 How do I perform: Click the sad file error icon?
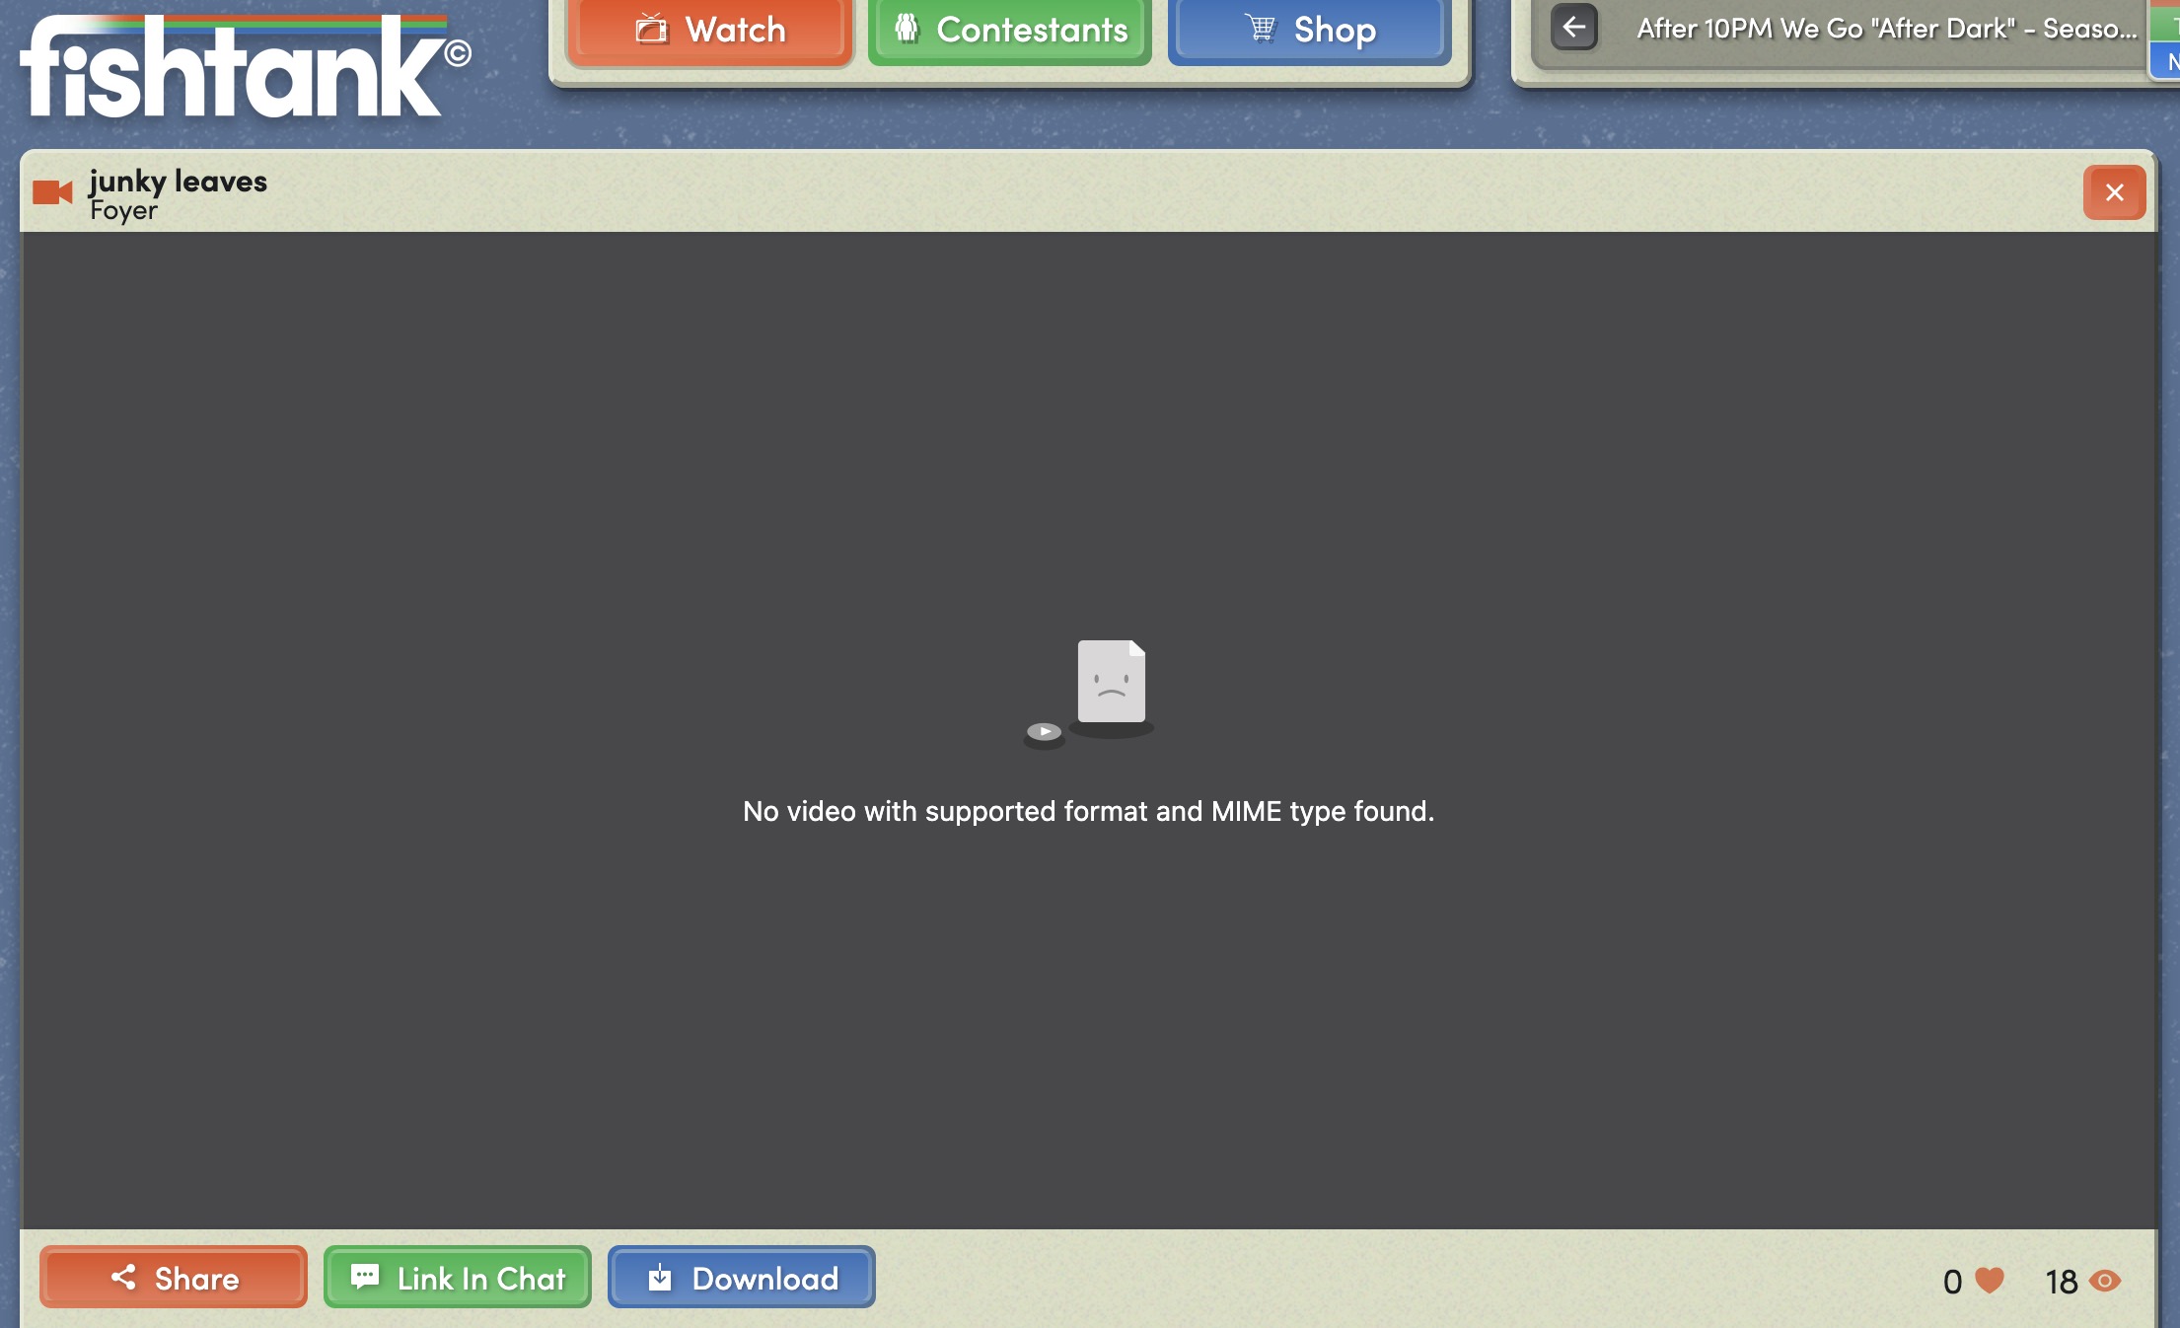[1111, 682]
